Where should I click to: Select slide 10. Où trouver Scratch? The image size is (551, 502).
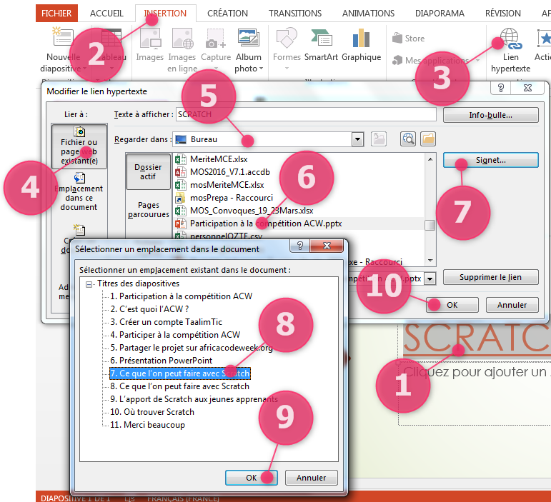152,412
